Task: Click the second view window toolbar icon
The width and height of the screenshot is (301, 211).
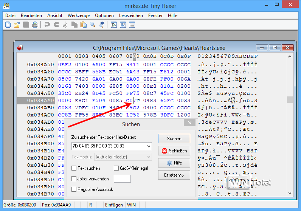Action: (x=123, y=25)
